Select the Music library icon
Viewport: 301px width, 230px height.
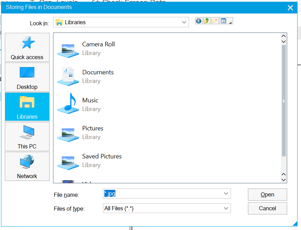[x=68, y=104]
